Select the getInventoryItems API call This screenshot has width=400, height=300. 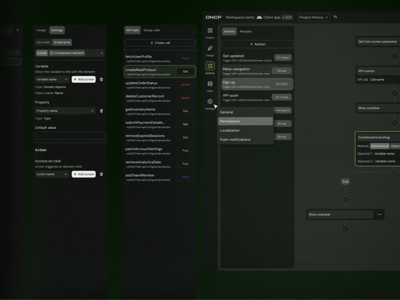160,111
